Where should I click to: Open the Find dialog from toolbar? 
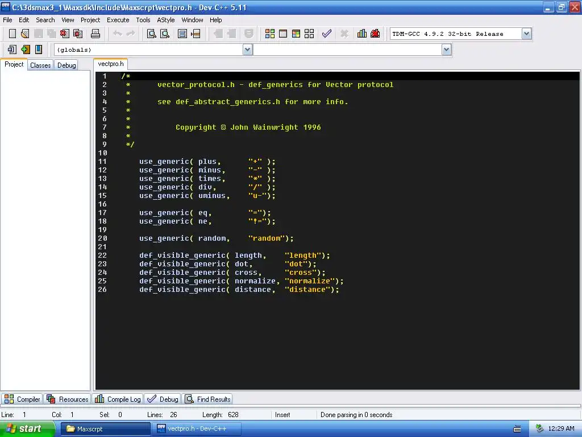pos(151,34)
